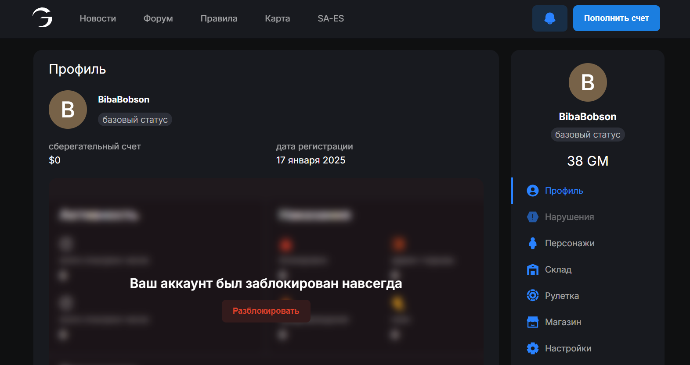Click the BibaBobson avatar in sidebar

coord(588,82)
